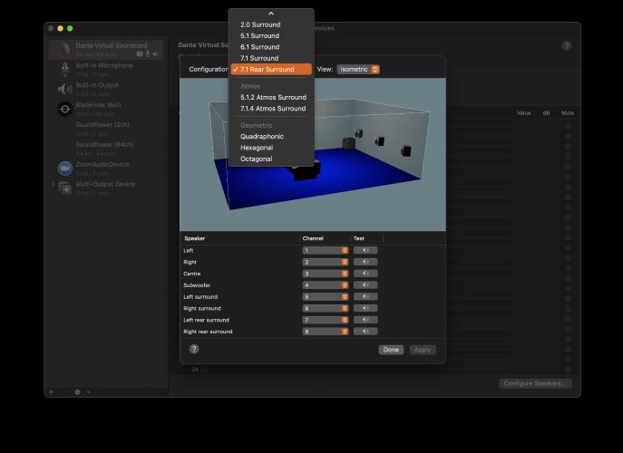
Task: Click the help question mark in dialog
Action: pyautogui.click(x=194, y=349)
